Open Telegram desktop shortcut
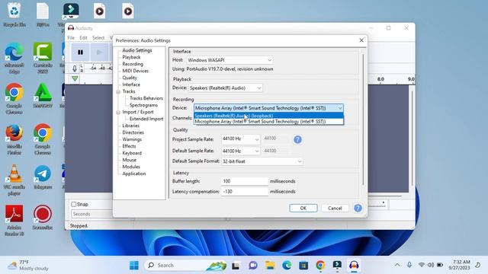The width and height of the screenshot is (488, 274). (43, 177)
